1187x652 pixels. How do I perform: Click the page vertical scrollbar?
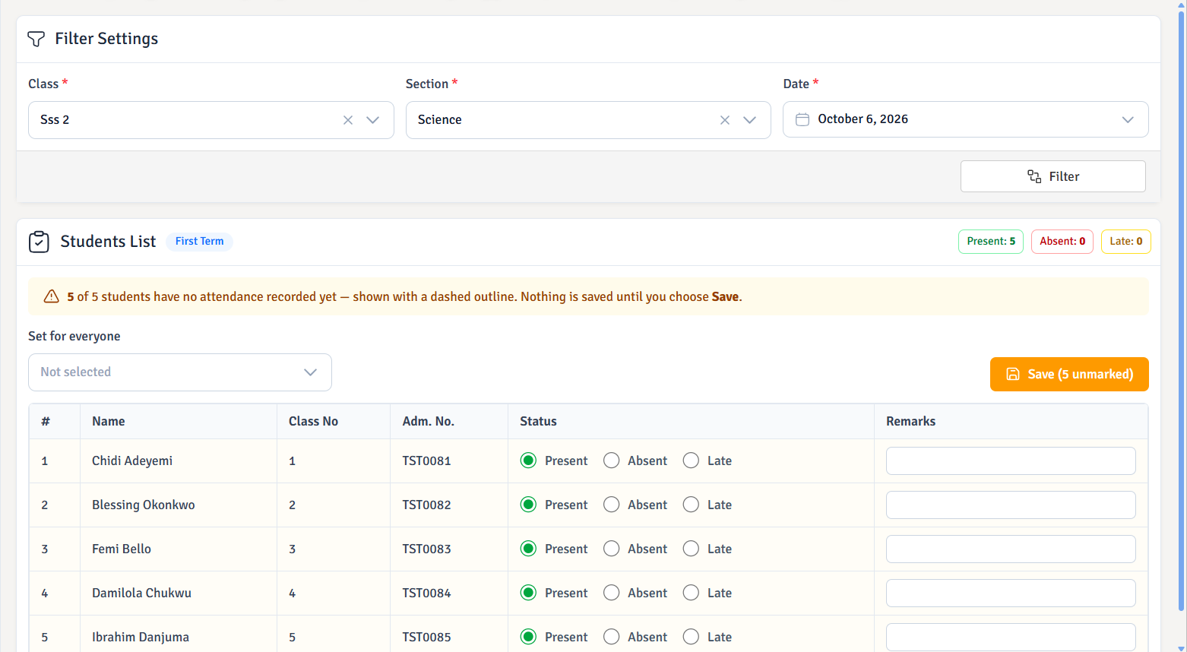(1181, 310)
